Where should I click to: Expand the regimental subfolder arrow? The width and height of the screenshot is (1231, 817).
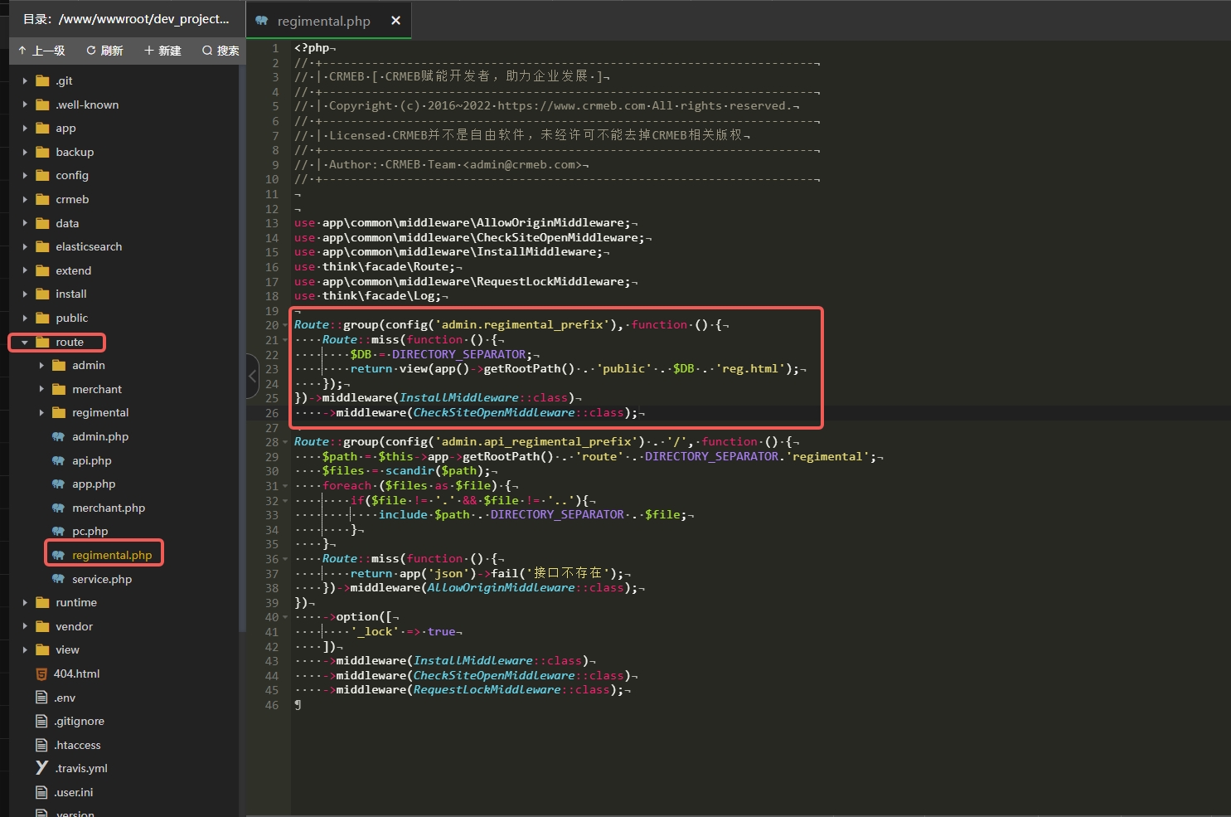click(41, 412)
